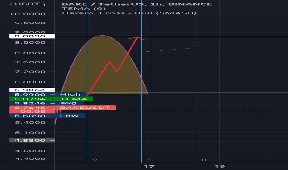
Task: Click the 6.3864 price label
Action: coord(32,90)
